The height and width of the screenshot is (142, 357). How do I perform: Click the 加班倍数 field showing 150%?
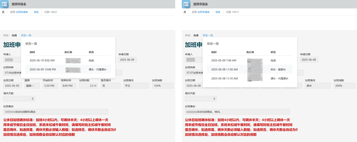(163, 86)
